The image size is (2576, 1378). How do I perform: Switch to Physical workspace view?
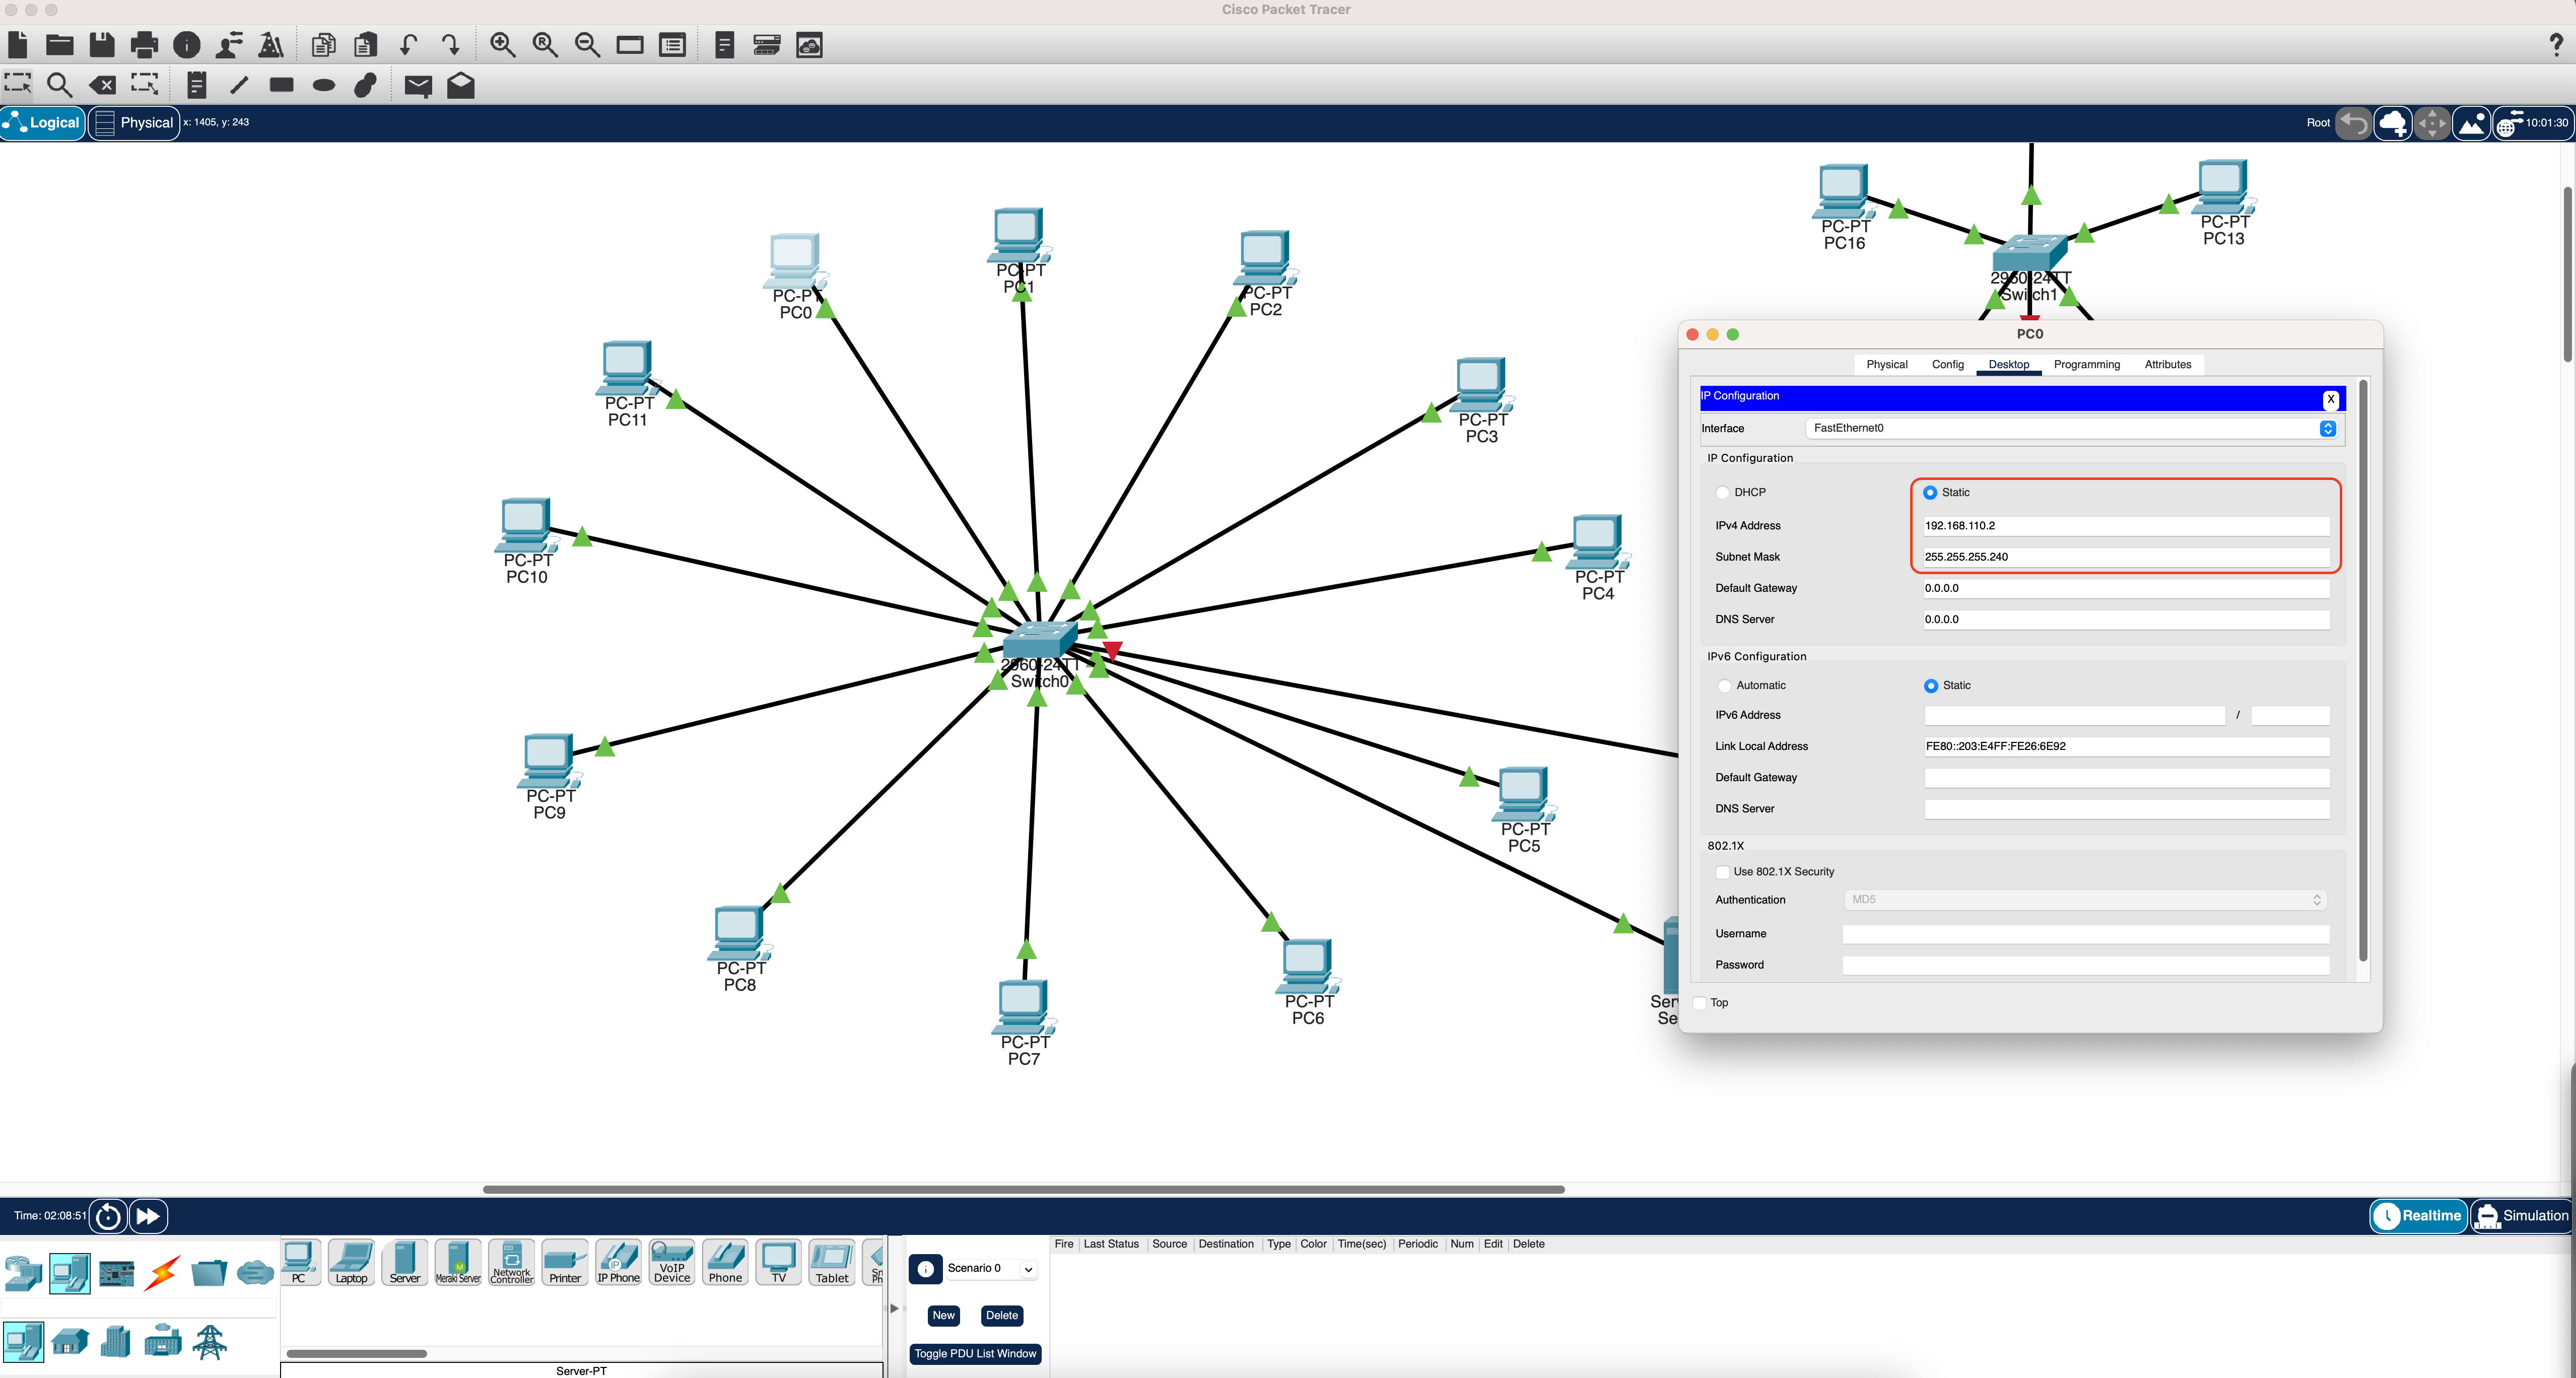pyautogui.click(x=134, y=123)
